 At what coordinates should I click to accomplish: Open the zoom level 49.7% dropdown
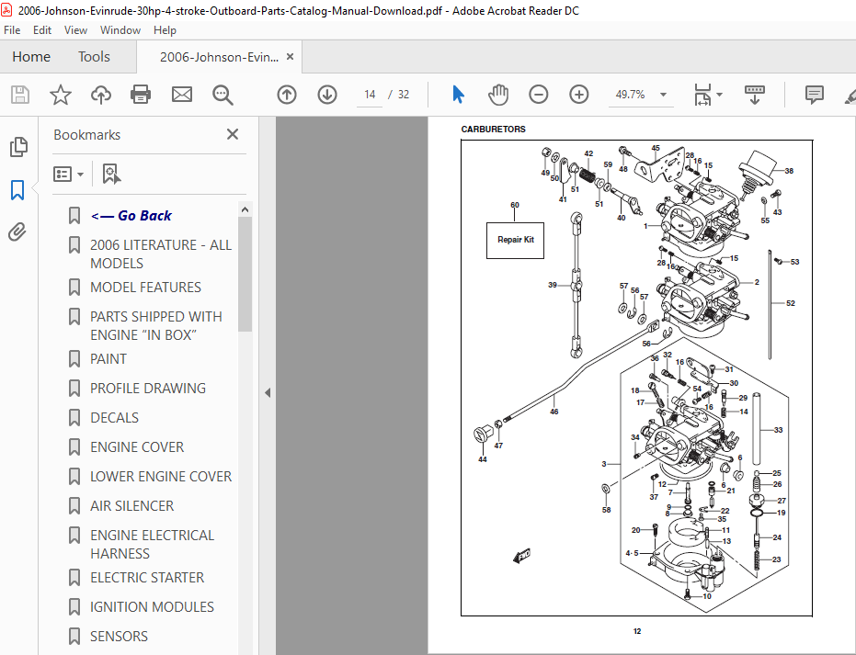click(x=663, y=95)
